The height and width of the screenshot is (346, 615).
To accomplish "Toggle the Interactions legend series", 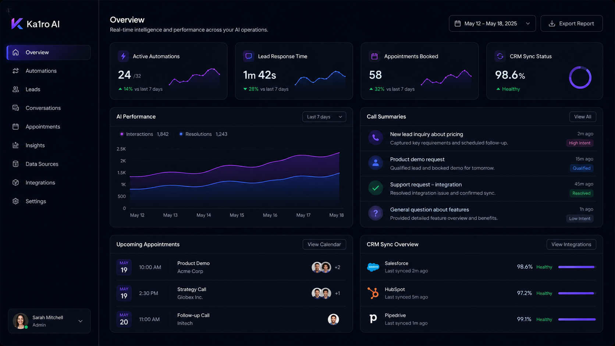I will tap(144, 134).
